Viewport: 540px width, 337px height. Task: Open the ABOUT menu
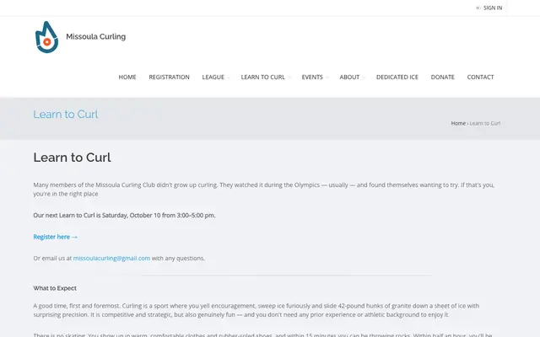click(349, 77)
